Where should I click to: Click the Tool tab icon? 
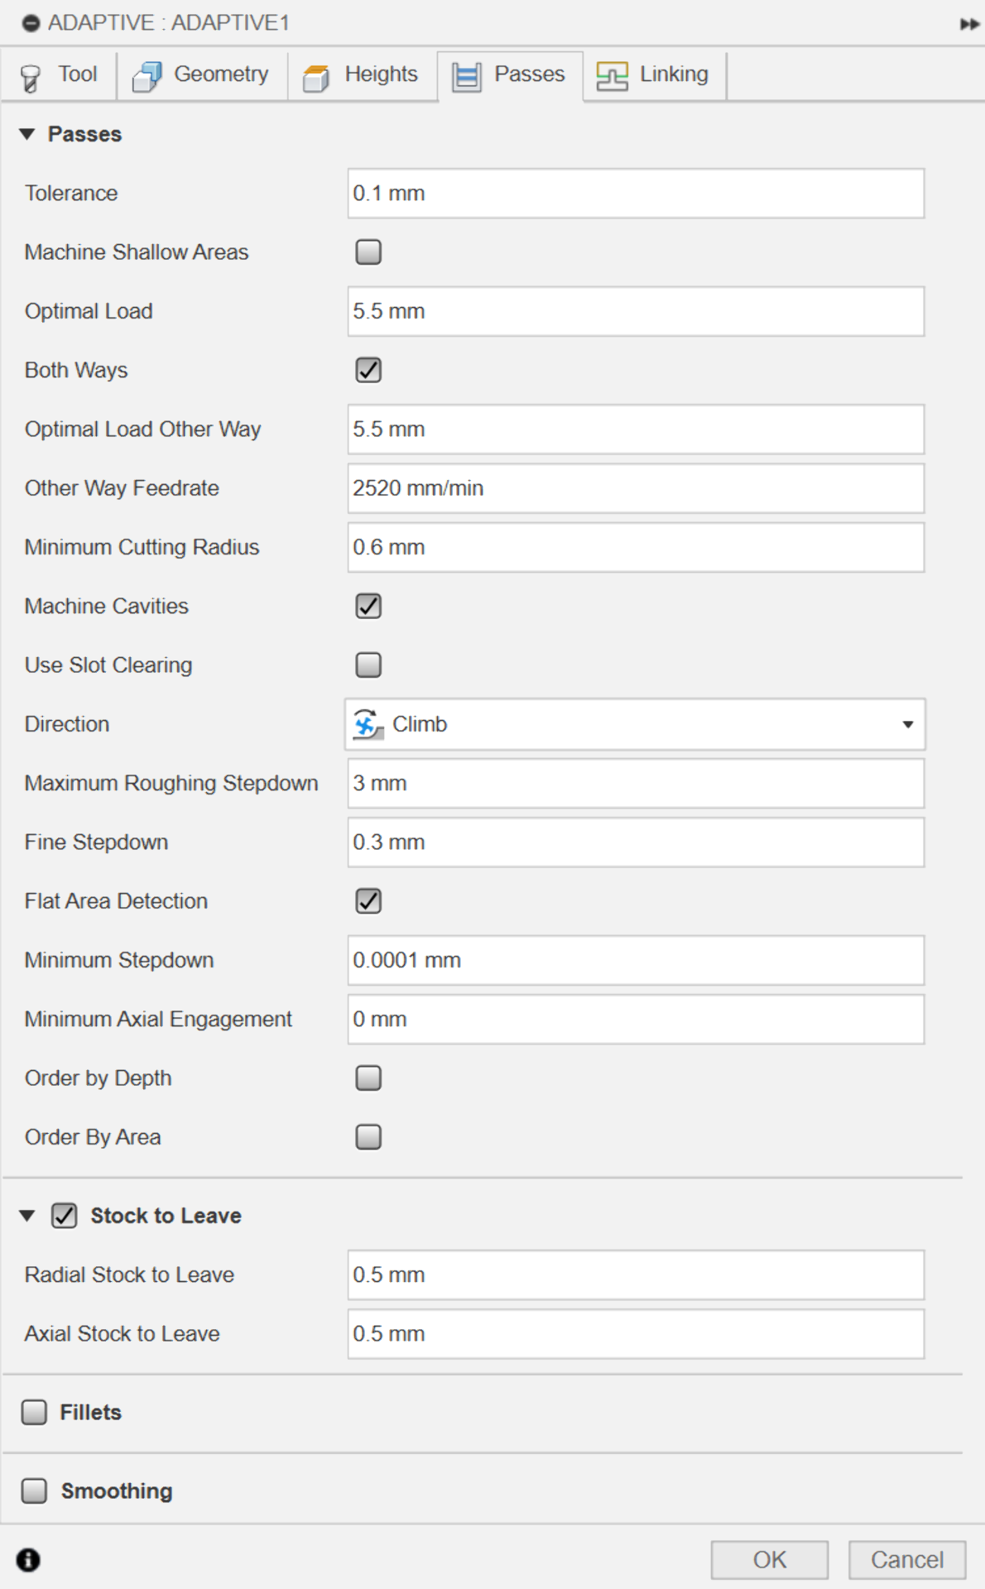(31, 77)
